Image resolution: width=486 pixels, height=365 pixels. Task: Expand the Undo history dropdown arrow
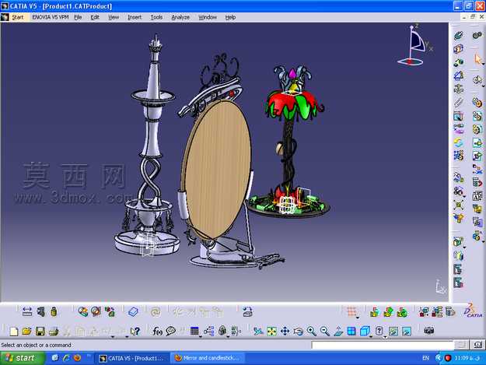click(x=113, y=336)
